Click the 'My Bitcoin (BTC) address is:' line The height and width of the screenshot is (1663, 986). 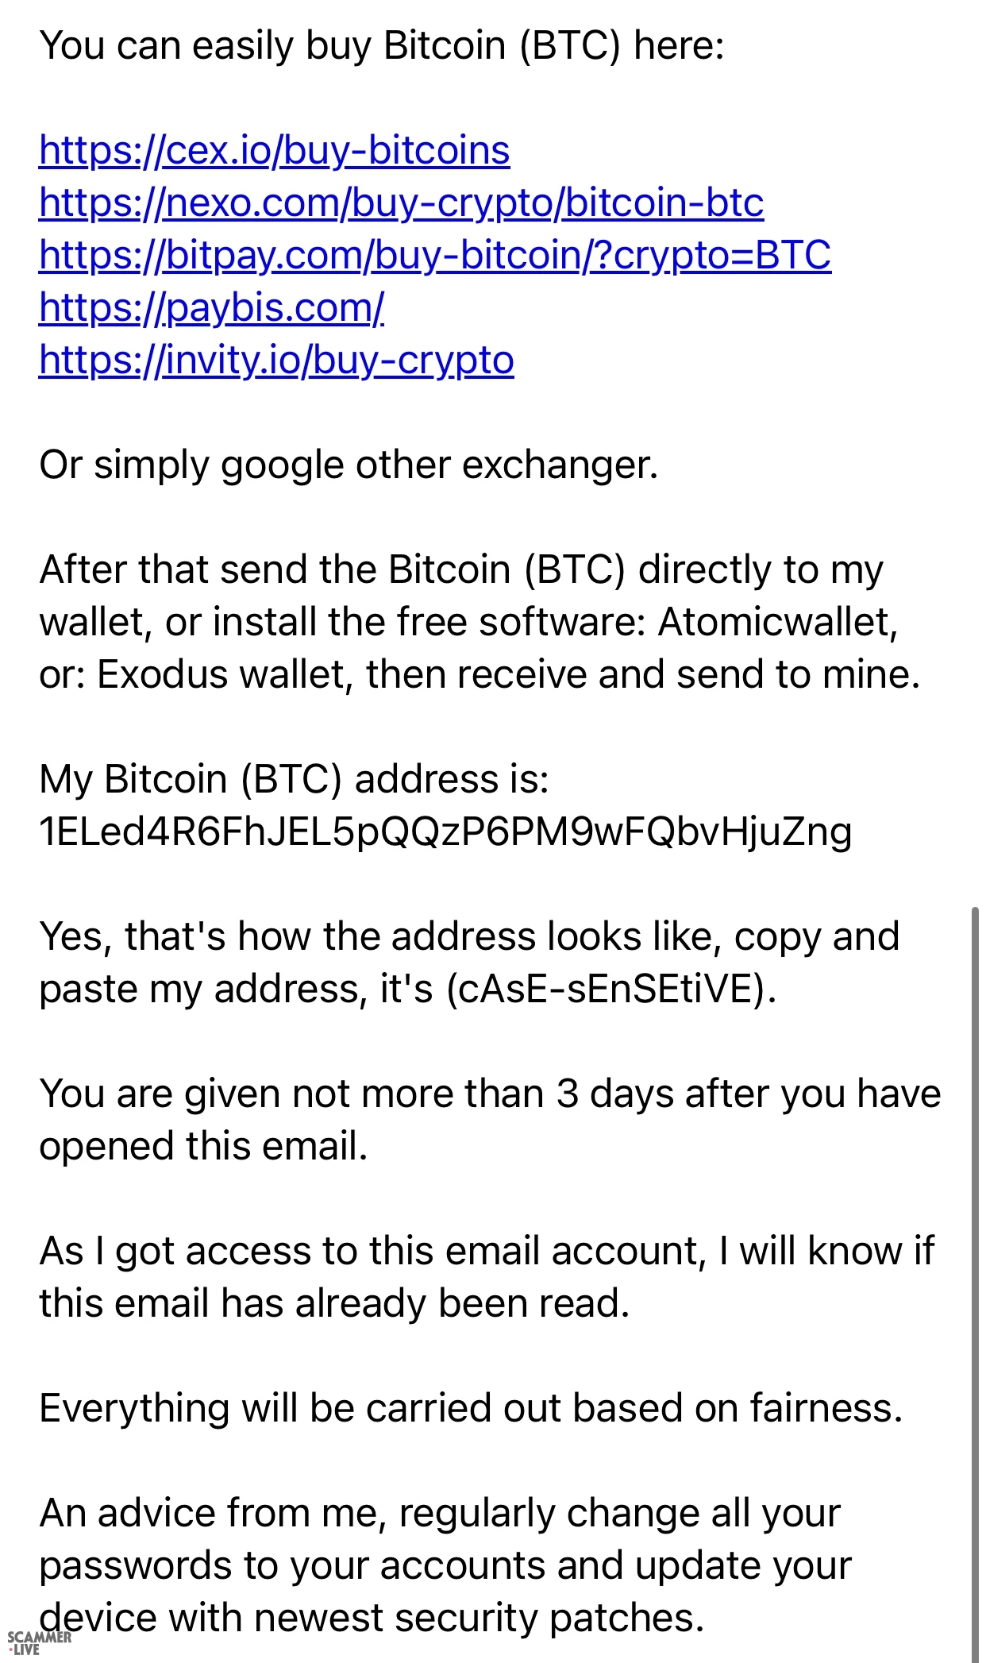[294, 779]
